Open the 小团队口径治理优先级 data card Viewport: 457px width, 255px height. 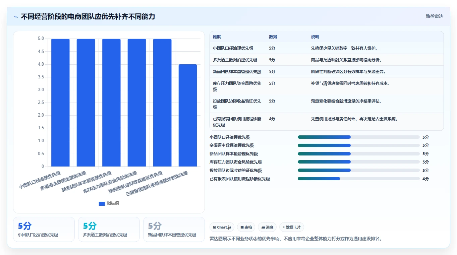point(44,229)
